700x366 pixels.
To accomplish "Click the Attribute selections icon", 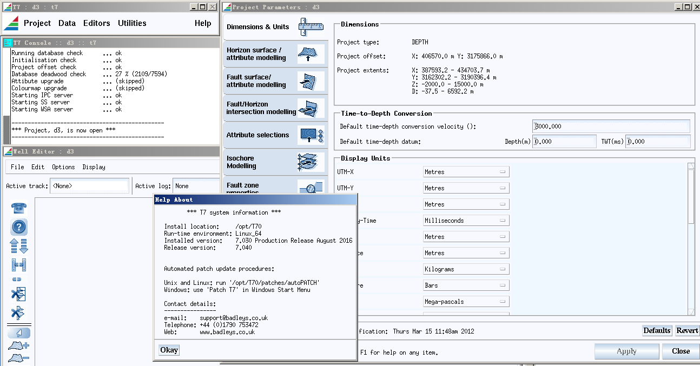I will (x=311, y=135).
